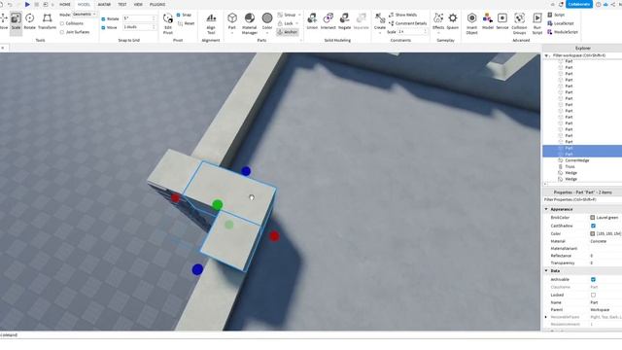Open the Material Manager
Image resolution: width=622 pixels, height=350 pixels.
pos(250,23)
